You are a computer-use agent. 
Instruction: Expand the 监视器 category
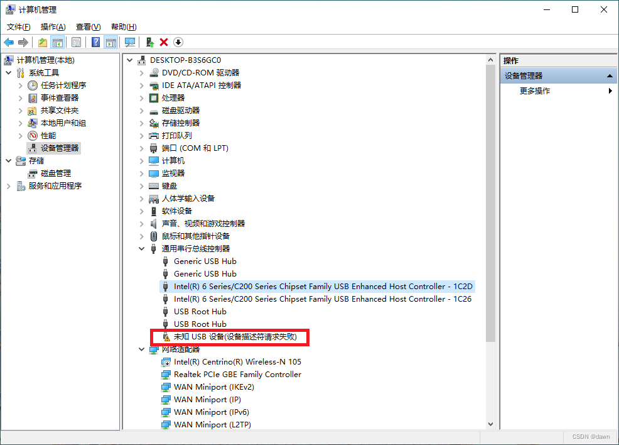click(x=142, y=173)
